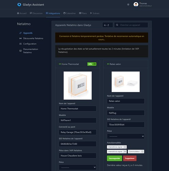Screen dimensions: 169x171
Task: Switch to the Discussion tab
Action: point(36,13)
